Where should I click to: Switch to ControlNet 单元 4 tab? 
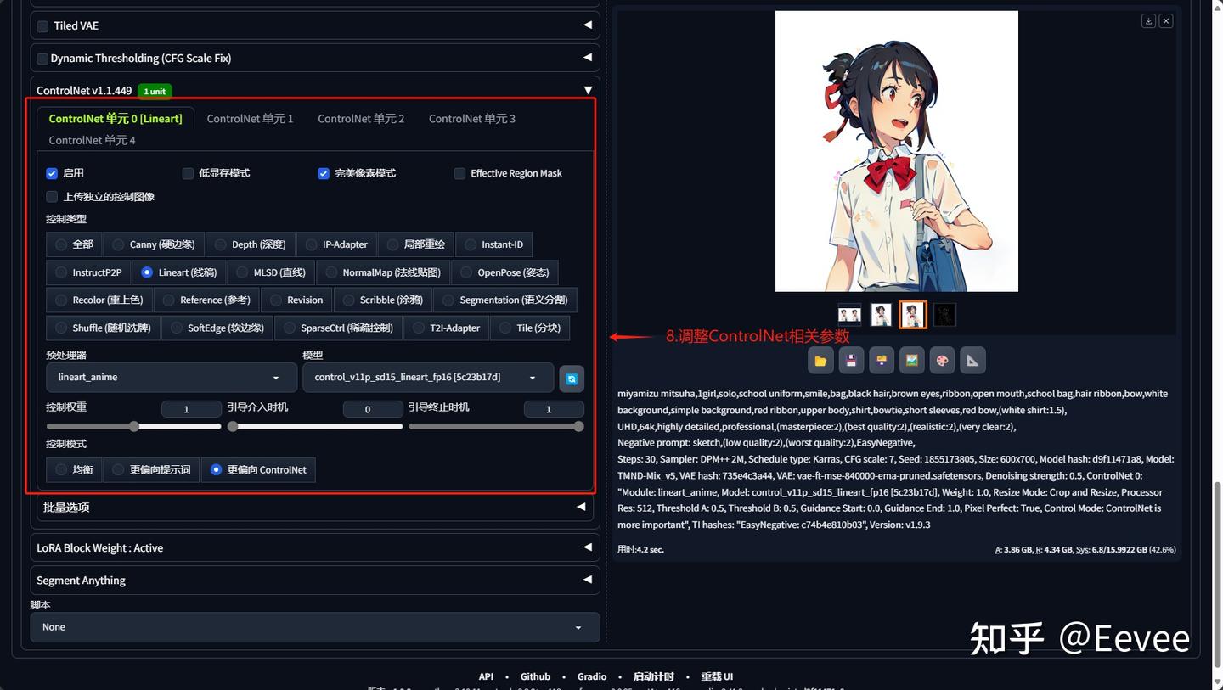[x=92, y=140]
